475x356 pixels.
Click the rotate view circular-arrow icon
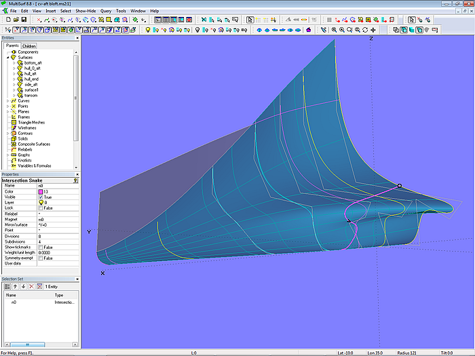pos(365,30)
